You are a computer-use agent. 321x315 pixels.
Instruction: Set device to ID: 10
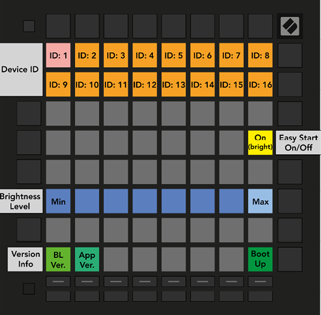pyautogui.click(x=87, y=84)
